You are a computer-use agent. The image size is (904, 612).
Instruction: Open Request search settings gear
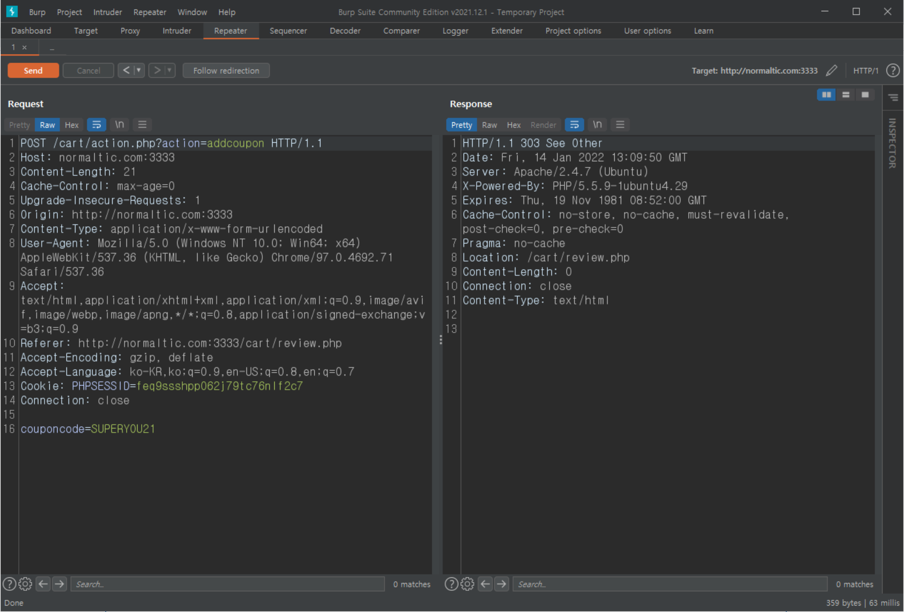click(25, 584)
